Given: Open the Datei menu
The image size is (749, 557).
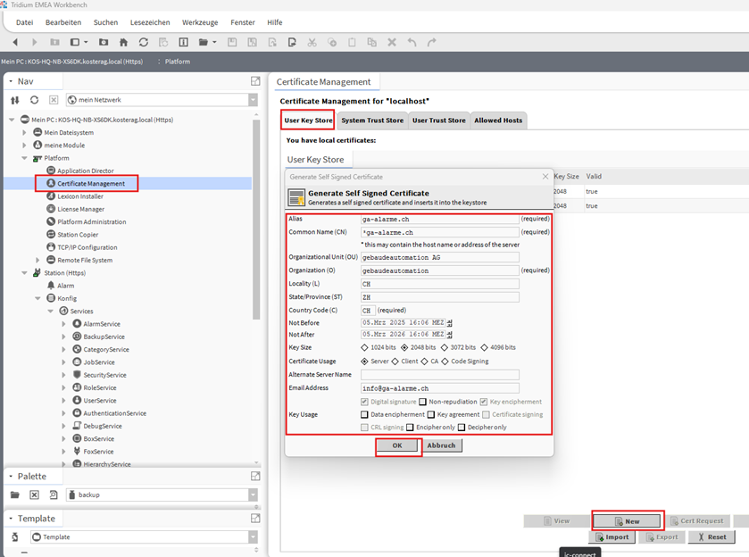Looking at the screenshot, I should (x=24, y=22).
